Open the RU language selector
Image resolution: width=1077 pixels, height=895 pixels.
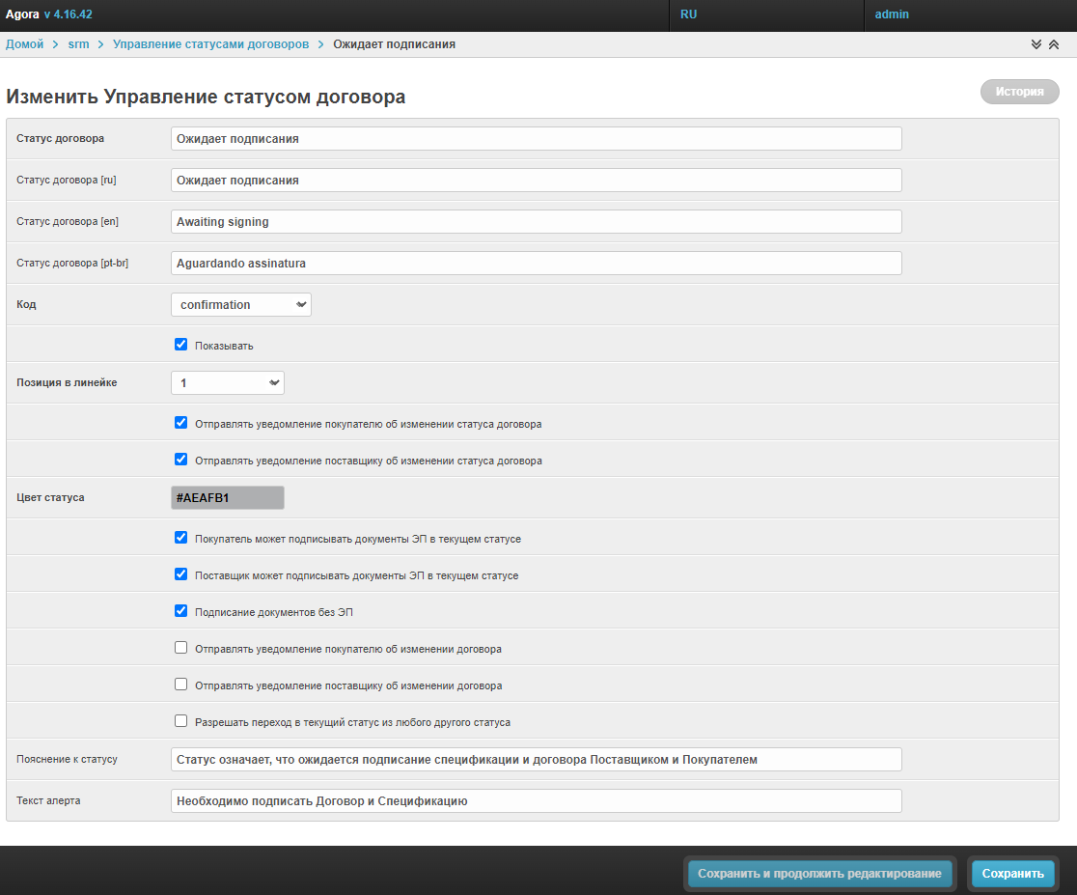(689, 14)
